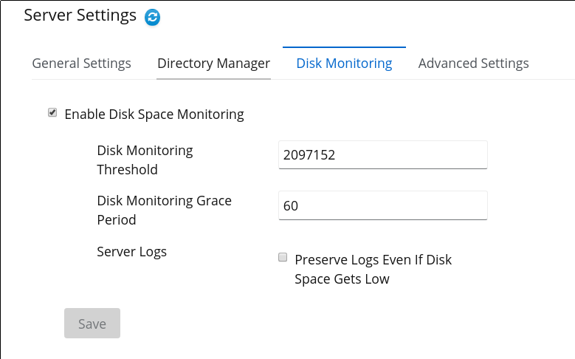575x359 pixels.
Task: Go to the Advanced Settings tab
Action: (473, 63)
